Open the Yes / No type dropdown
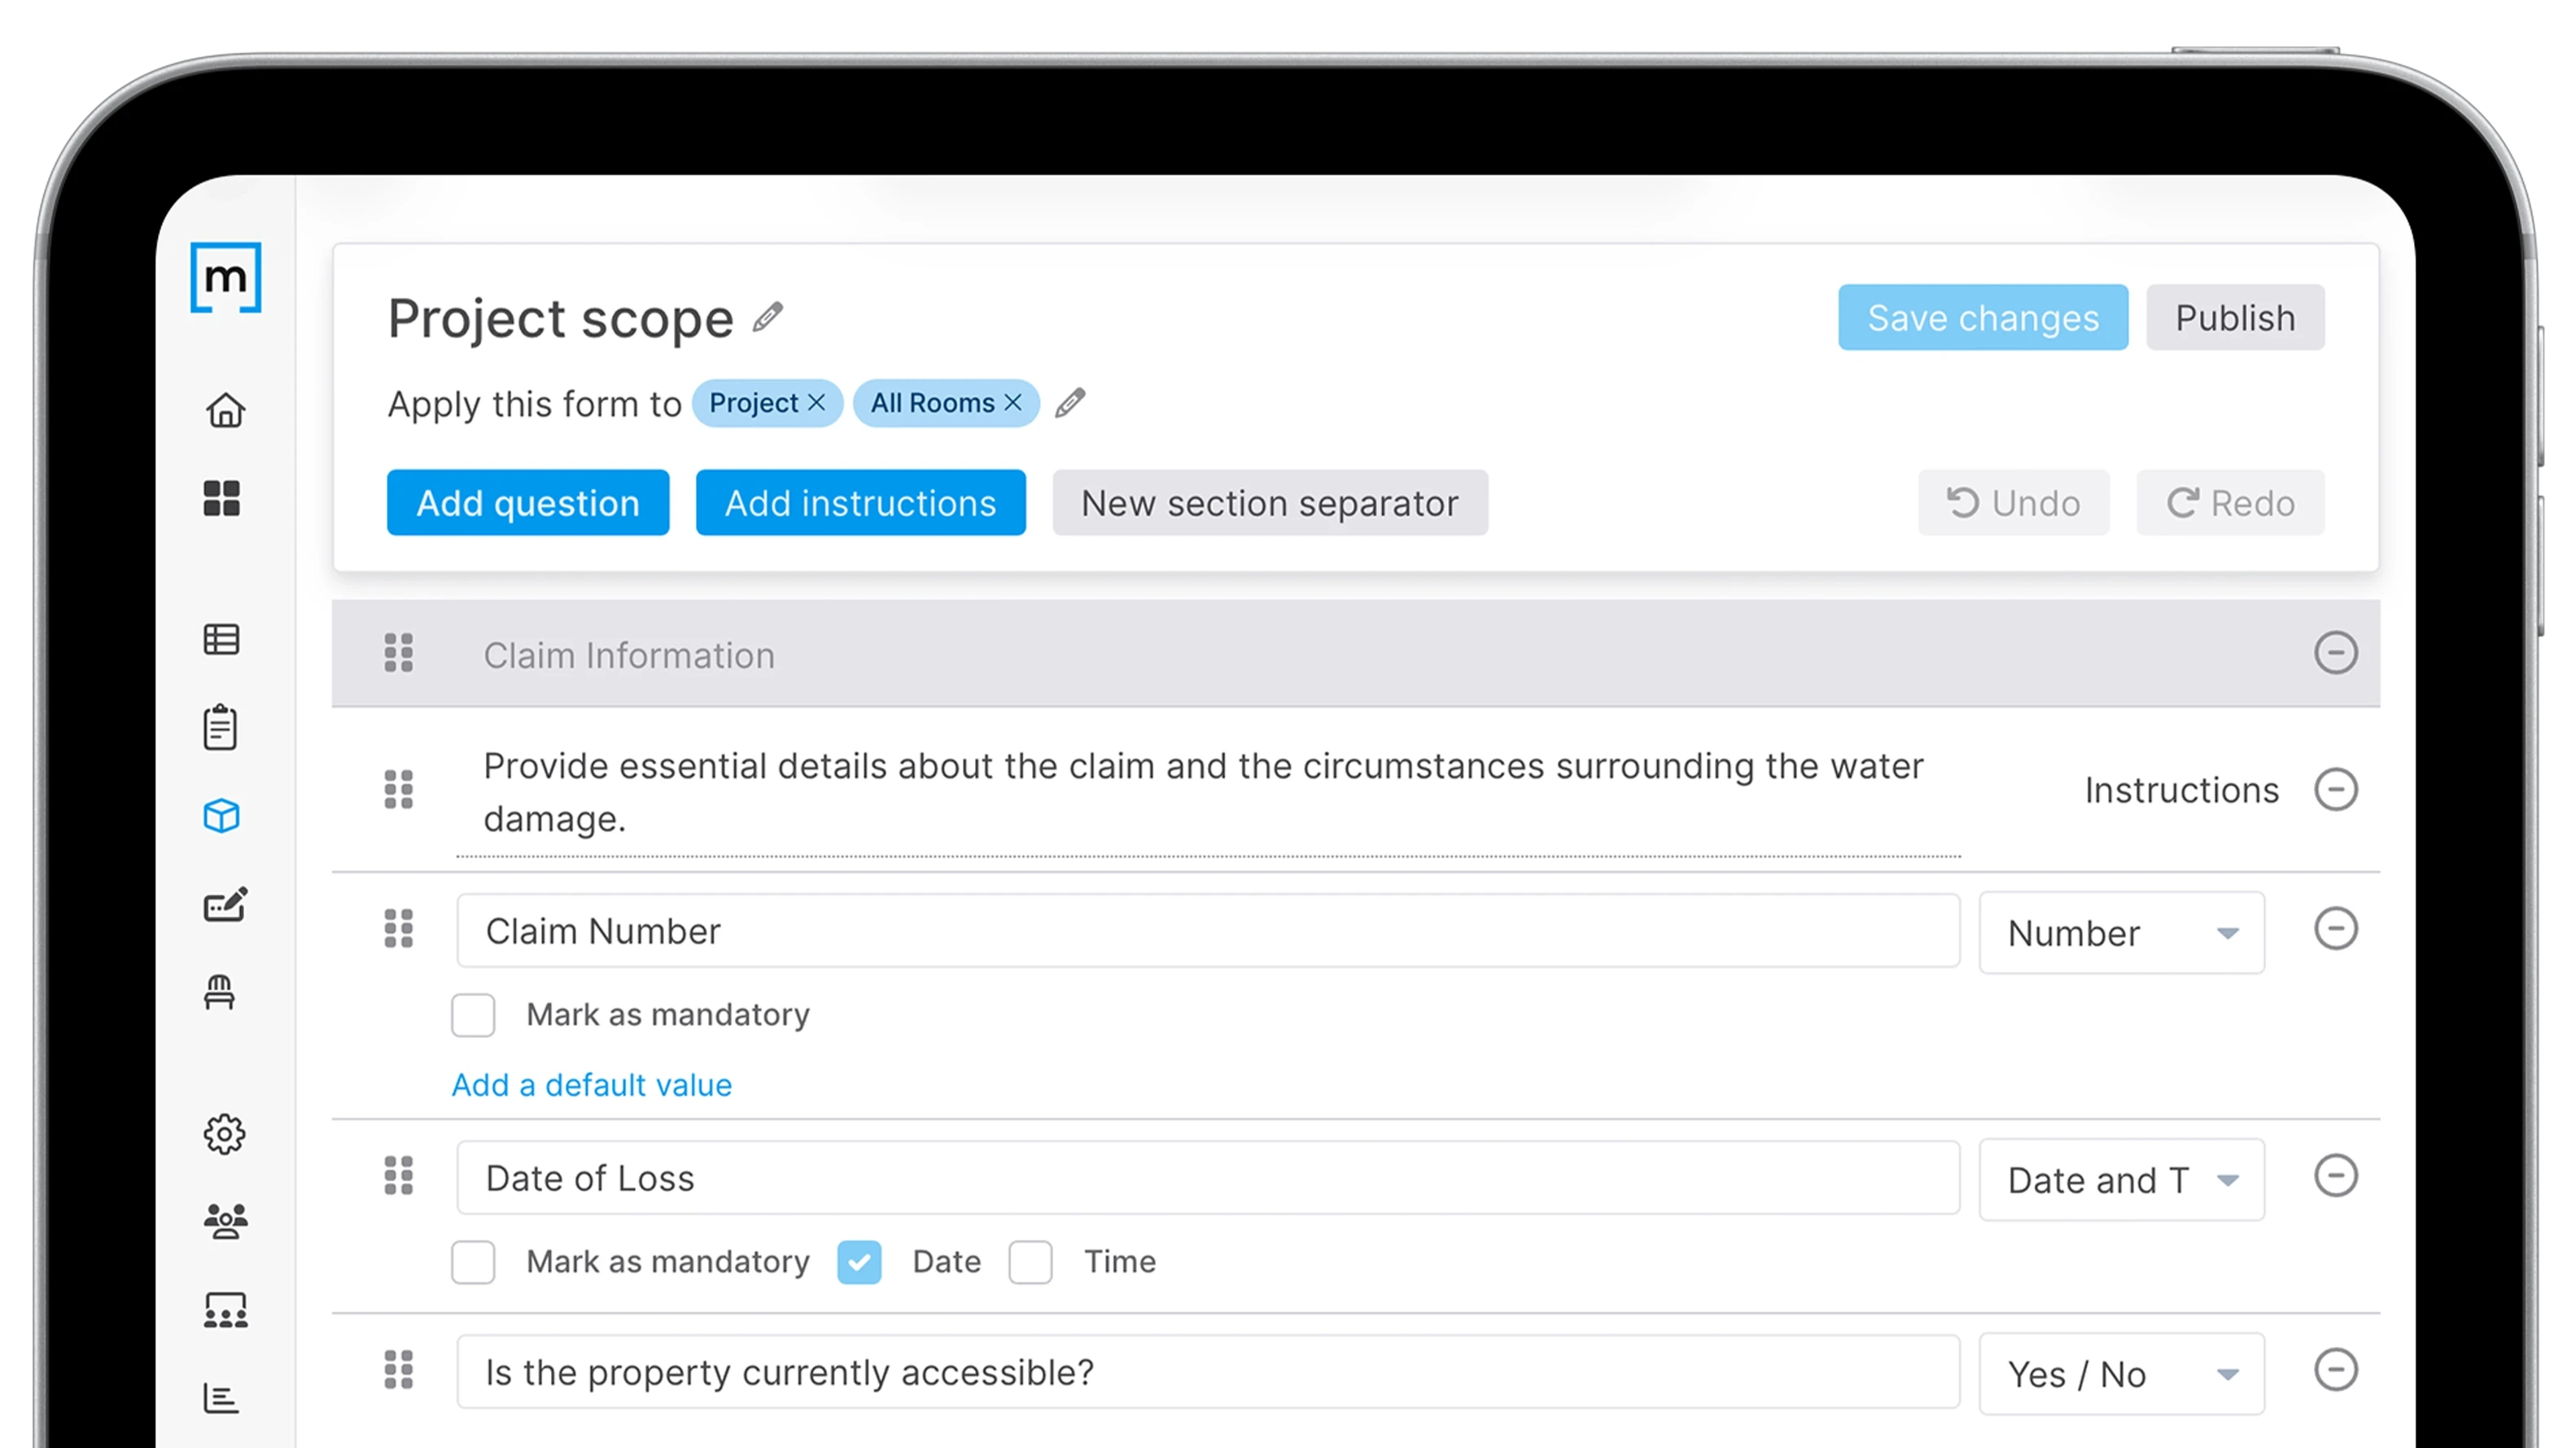This screenshot has height=1448, width=2576. pyautogui.click(x=2121, y=1374)
